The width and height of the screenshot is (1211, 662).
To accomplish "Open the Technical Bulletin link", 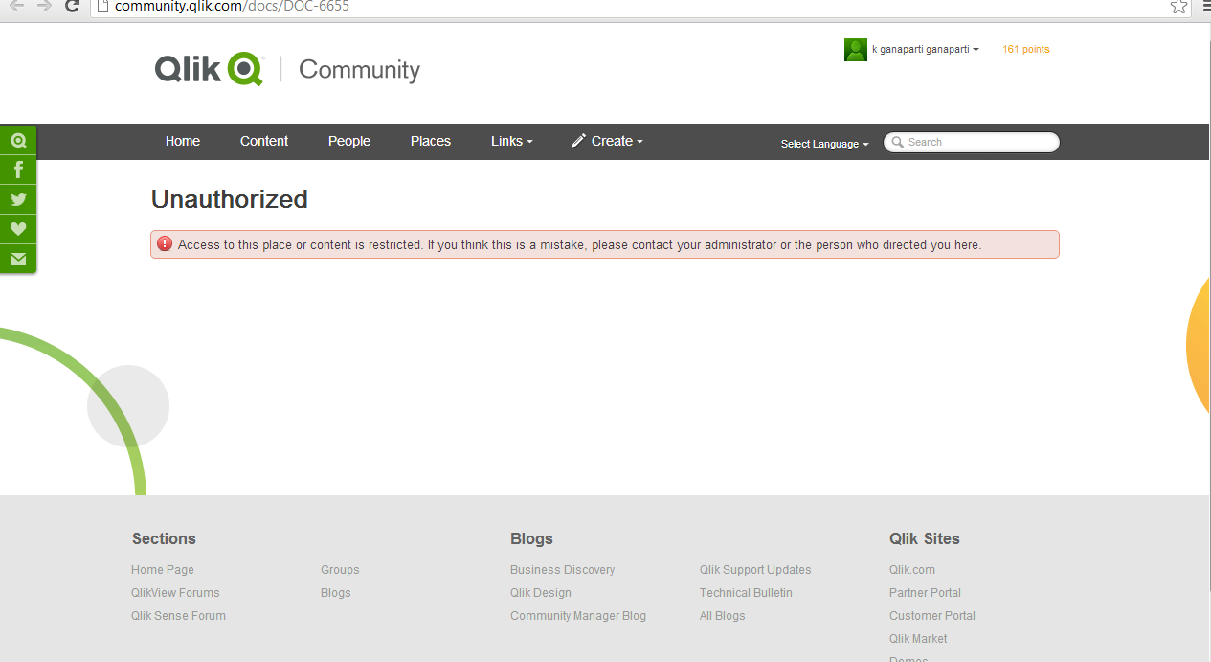I will coord(746,593).
